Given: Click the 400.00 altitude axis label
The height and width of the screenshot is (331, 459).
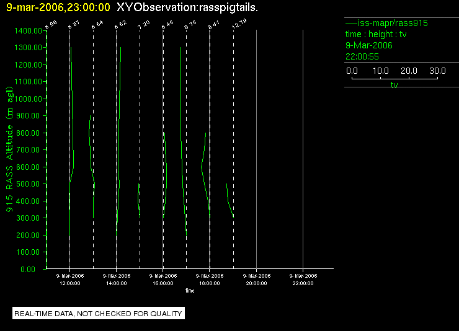Looking at the screenshot, I should pos(28,201).
